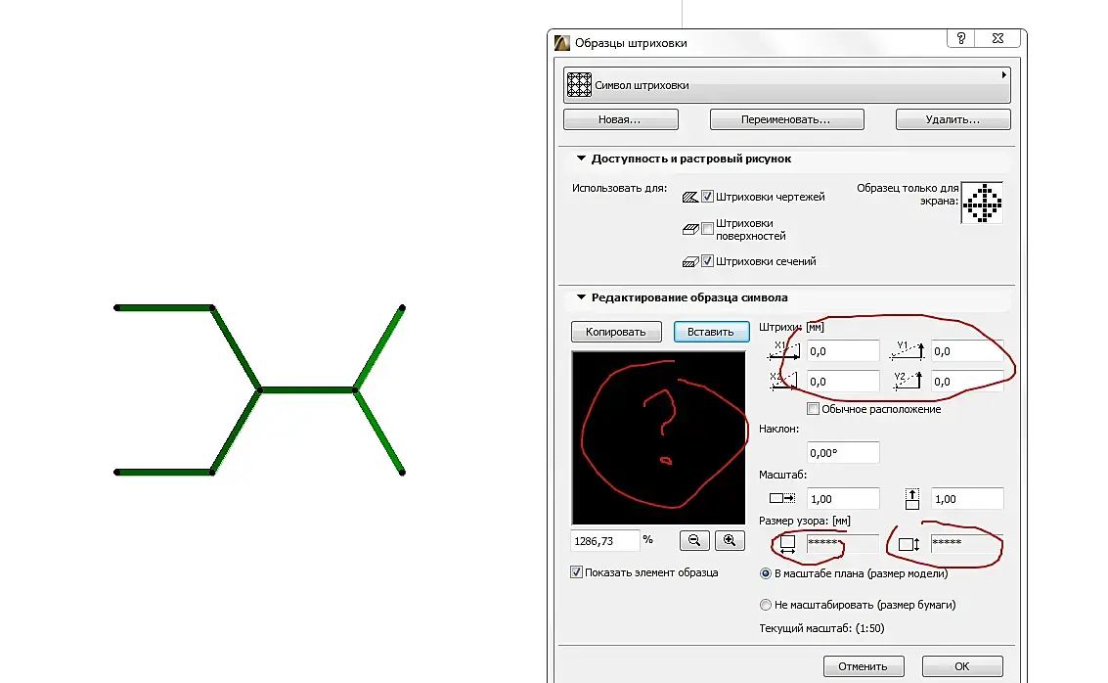Image resolution: width=1108 pixels, height=683 pixels.
Task: Click the Y1 stroke value field
Action: click(x=966, y=350)
